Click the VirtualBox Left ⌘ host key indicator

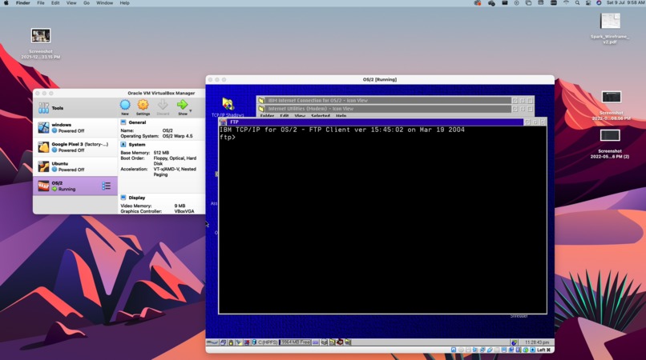click(x=544, y=350)
